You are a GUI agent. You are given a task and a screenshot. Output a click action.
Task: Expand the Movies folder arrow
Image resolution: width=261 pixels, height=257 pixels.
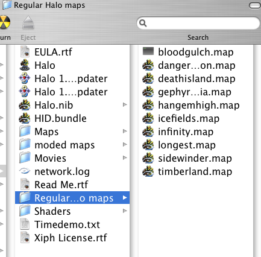tap(125, 158)
